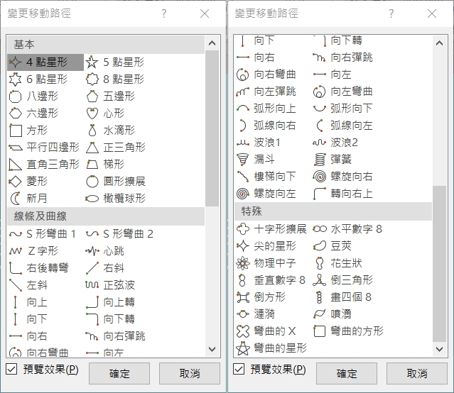The image size is (454, 393).
Task: Choose the 橄欖球形 football shape icon
Action: (92, 199)
